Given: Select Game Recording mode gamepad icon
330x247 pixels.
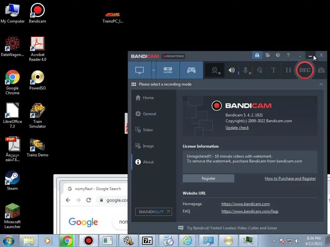Looking at the screenshot, I should [x=191, y=70].
